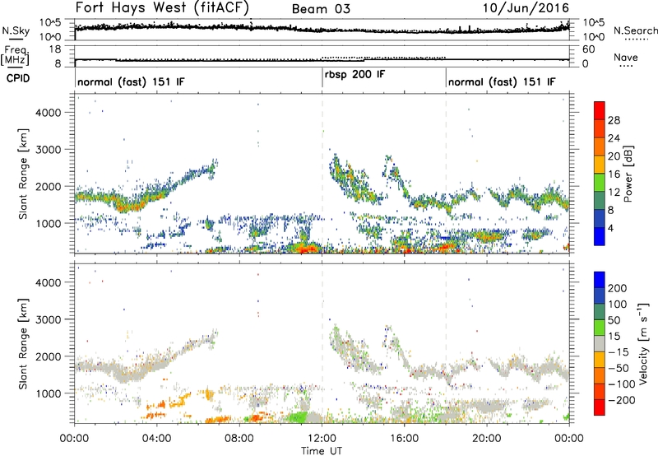
Task: Click the '20:00' time axis label
Action: pyautogui.click(x=486, y=438)
